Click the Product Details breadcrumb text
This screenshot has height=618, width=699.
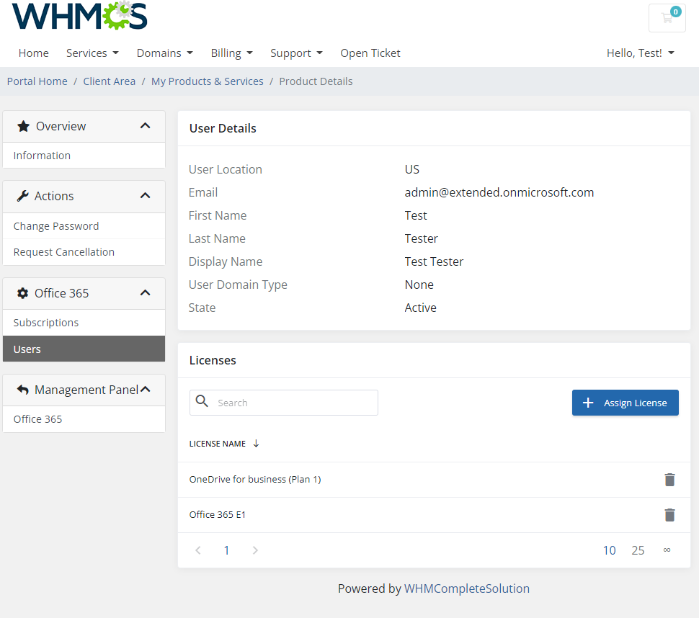(x=316, y=81)
